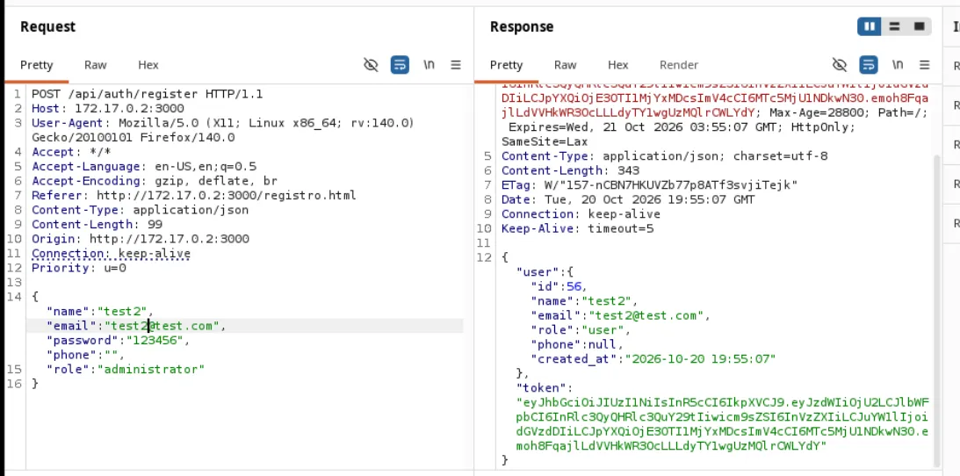
Task: Click the created_at timestamp value
Action: [699, 358]
